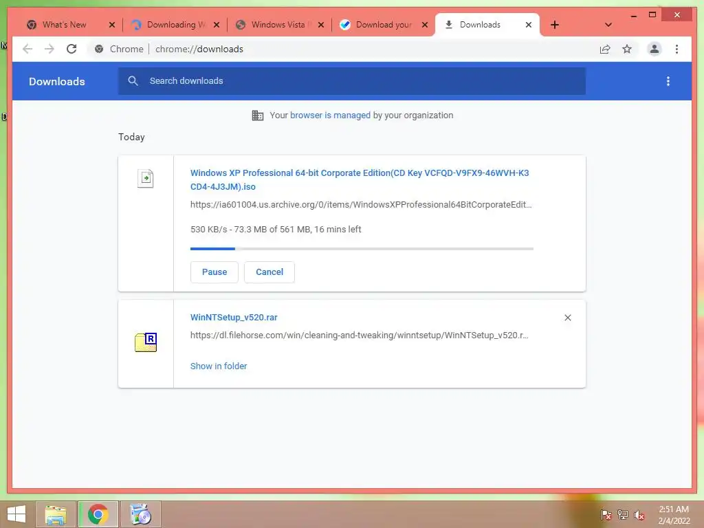This screenshot has height=528, width=704.
Task: Remove WinNTSetup_v520.rar from the list
Action: click(567, 318)
